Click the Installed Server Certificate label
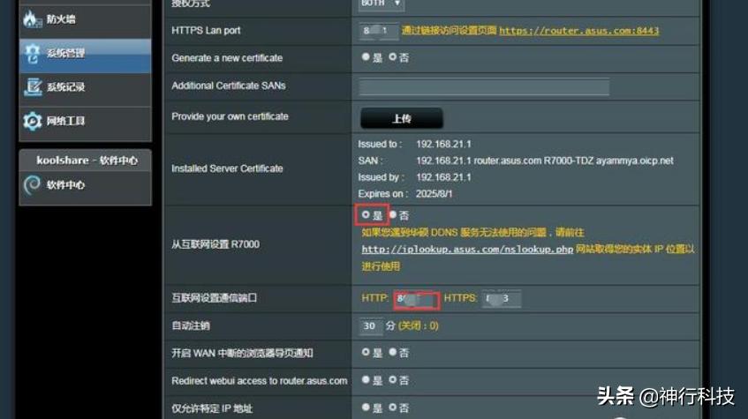748x419 pixels. (x=227, y=168)
